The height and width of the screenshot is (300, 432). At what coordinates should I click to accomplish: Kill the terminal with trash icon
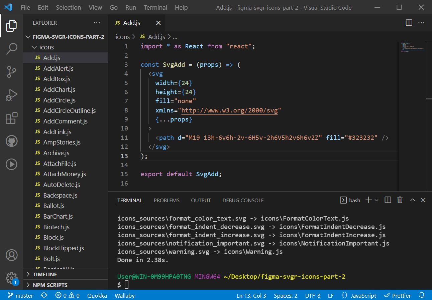pos(400,200)
